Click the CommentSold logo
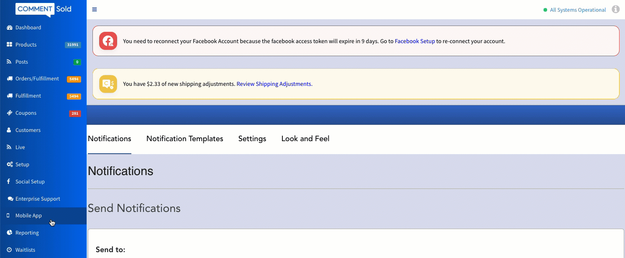Screen dimensions: 625x258 [x=44, y=9]
